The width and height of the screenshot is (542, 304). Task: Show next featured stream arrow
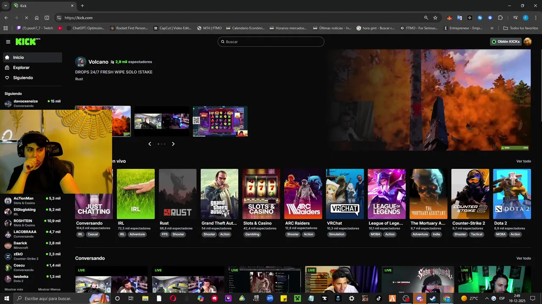[x=173, y=144]
